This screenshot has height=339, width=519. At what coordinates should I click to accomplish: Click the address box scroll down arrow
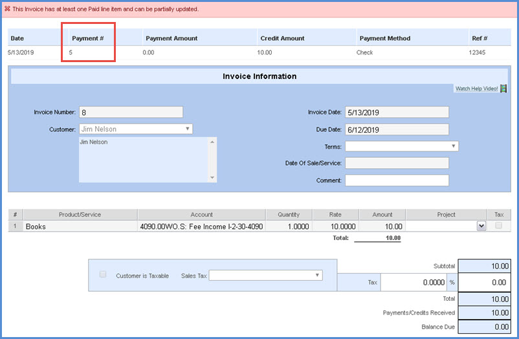(212, 178)
